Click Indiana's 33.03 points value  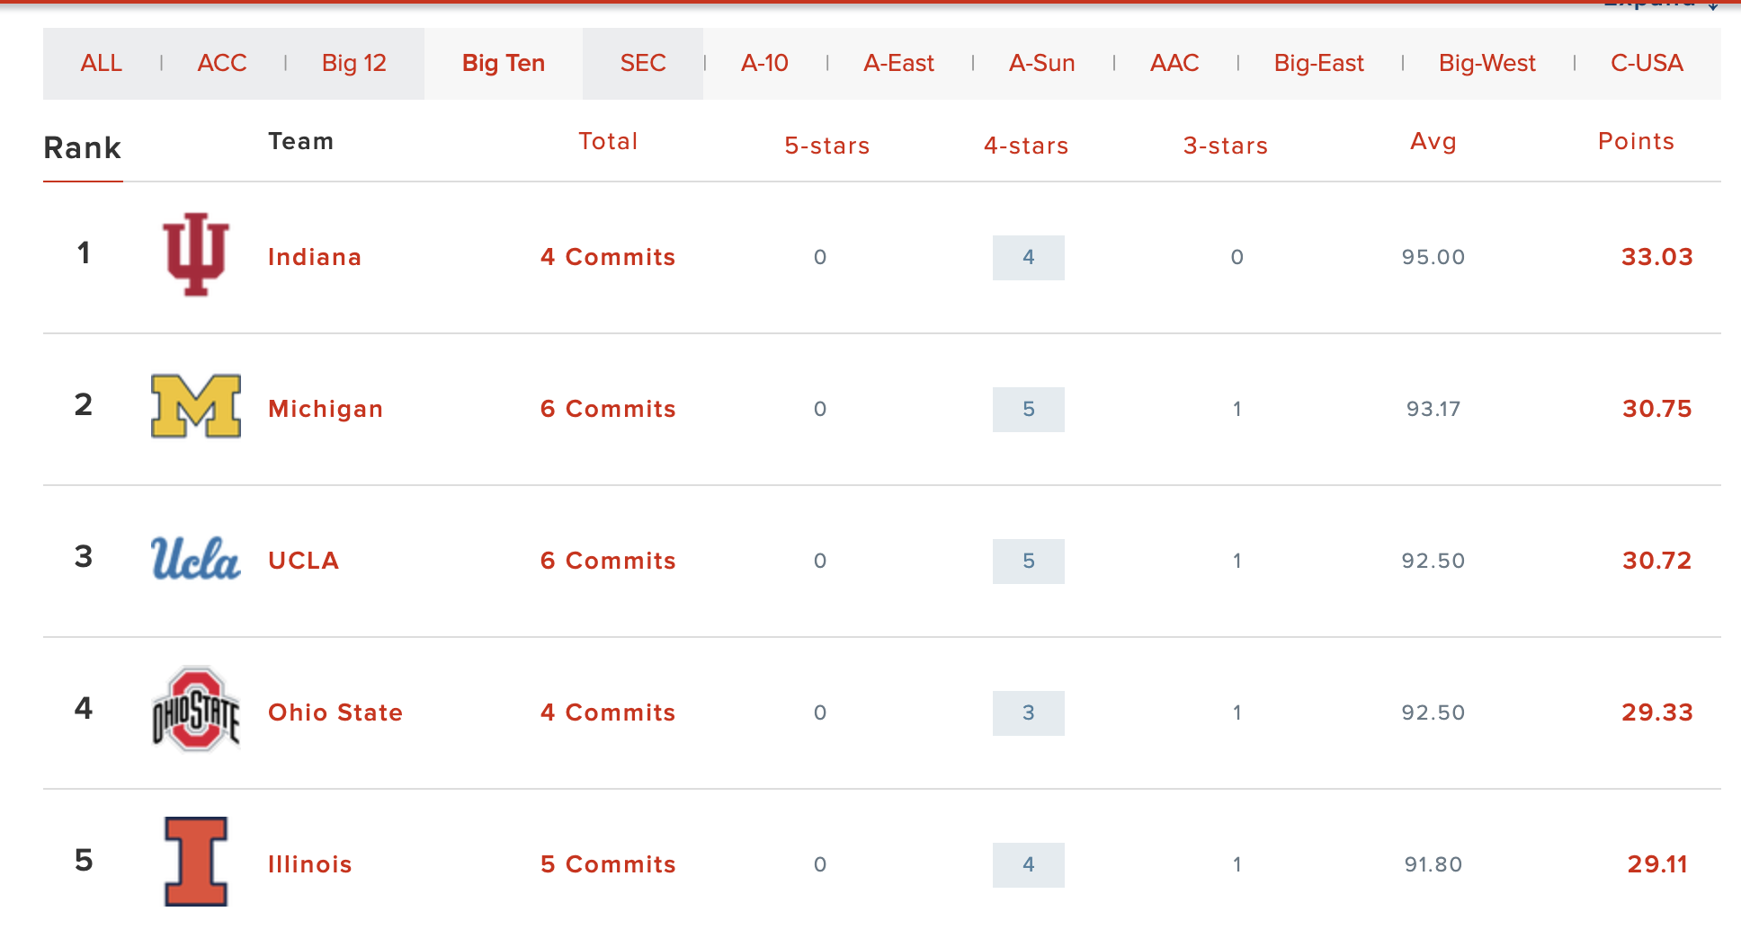pyautogui.click(x=1656, y=257)
